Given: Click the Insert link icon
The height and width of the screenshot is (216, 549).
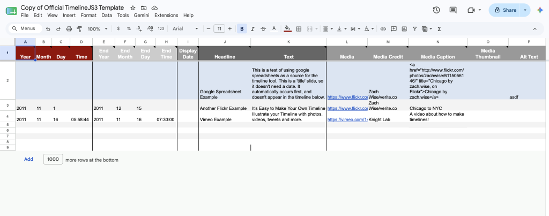Looking at the screenshot, I should coord(383,29).
